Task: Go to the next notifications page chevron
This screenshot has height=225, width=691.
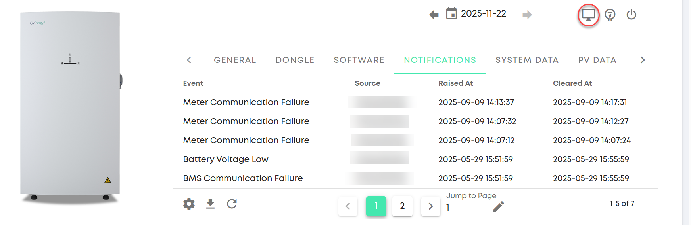Action: click(431, 206)
